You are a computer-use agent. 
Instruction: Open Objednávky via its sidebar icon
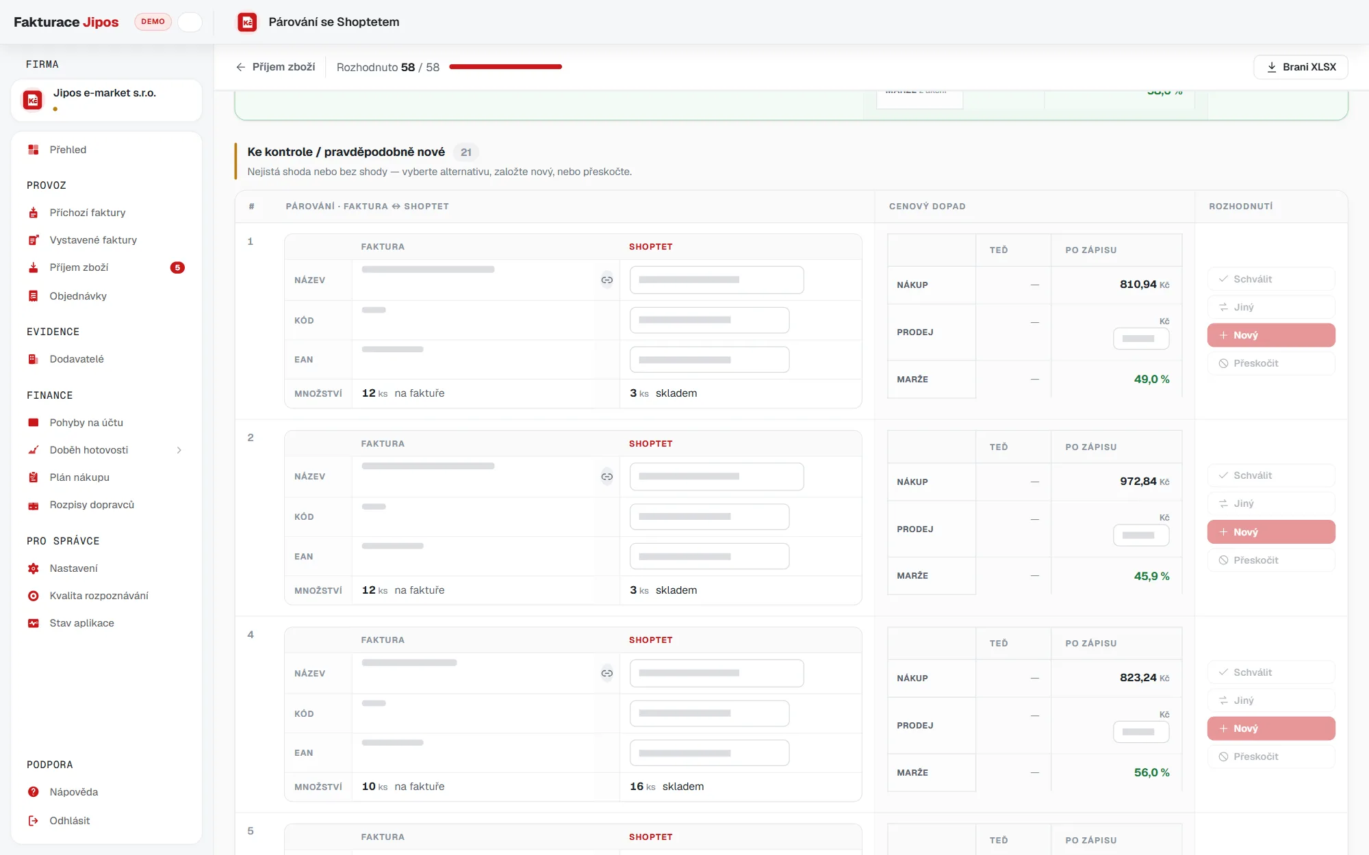click(x=33, y=296)
